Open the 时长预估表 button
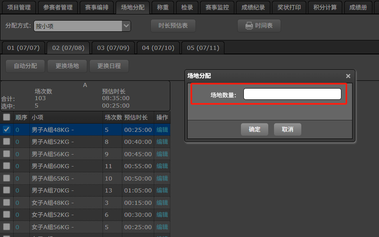The width and height of the screenshot is (379, 237). tap(173, 26)
